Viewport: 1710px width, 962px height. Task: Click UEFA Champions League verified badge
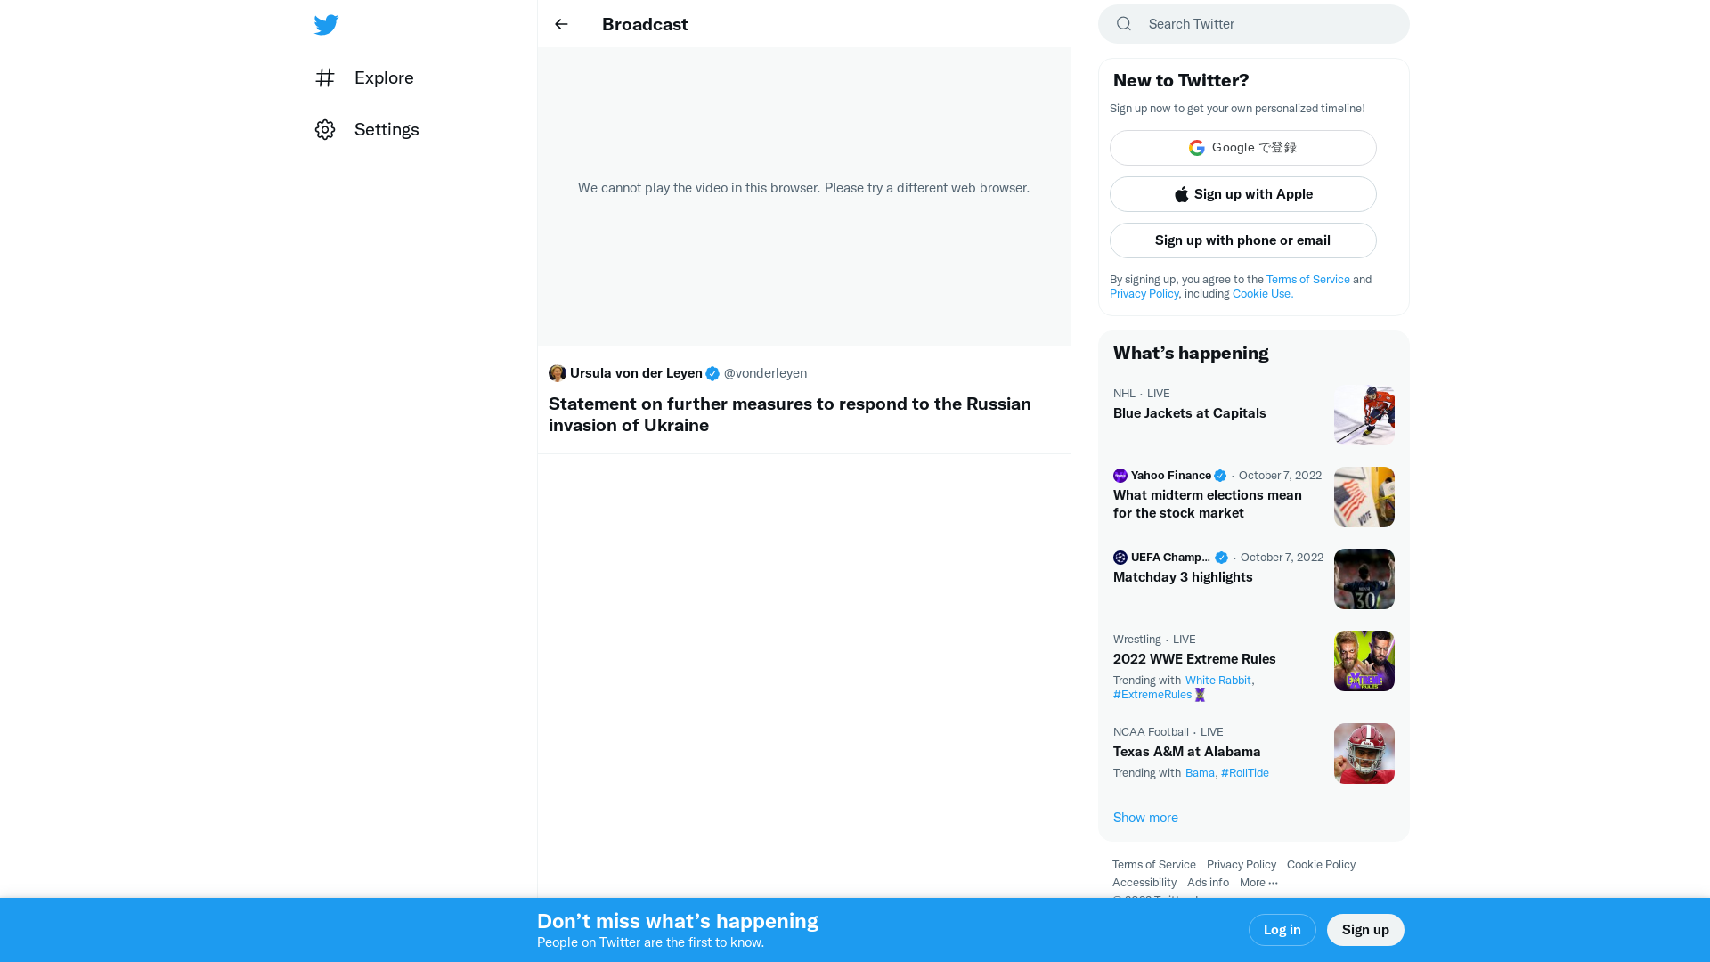tap(1221, 558)
